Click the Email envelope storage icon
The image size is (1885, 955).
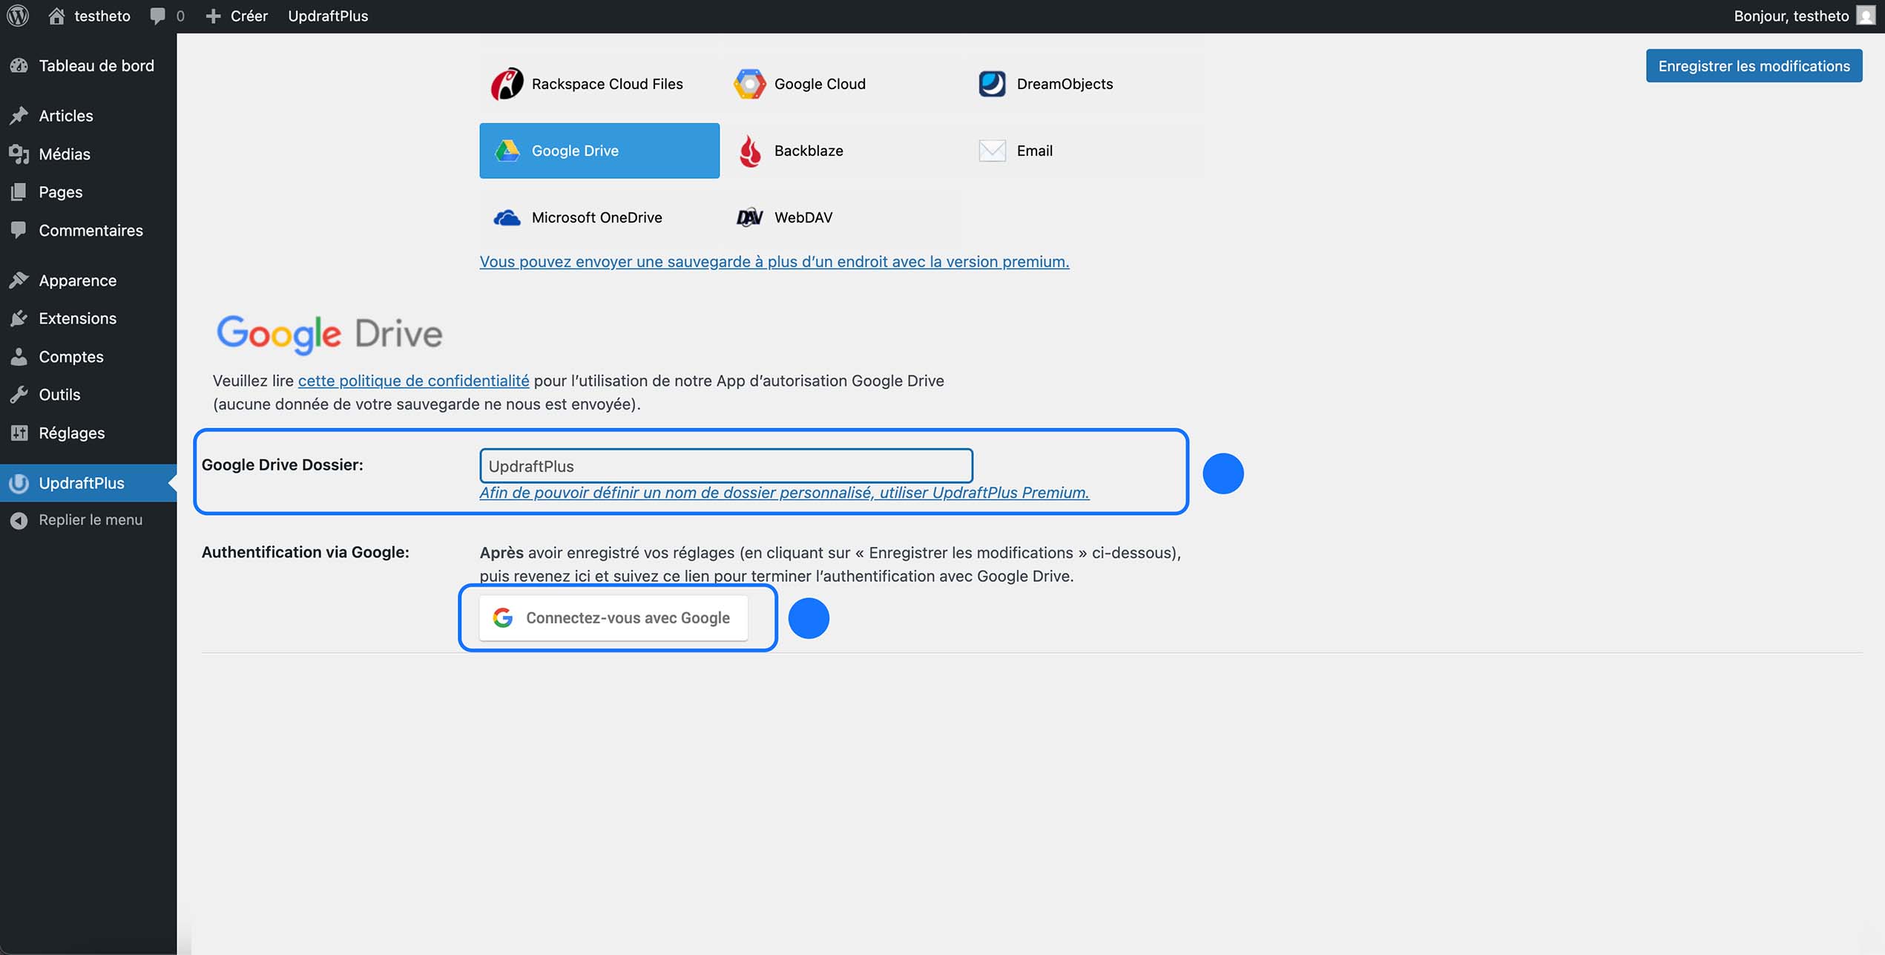(x=992, y=150)
